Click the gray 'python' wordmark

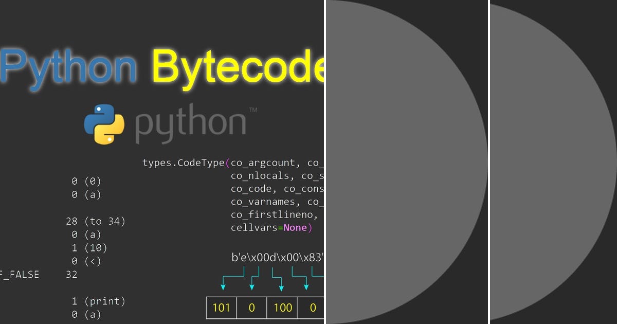tap(190, 124)
